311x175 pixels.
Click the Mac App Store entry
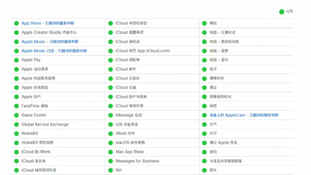pos(130,152)
